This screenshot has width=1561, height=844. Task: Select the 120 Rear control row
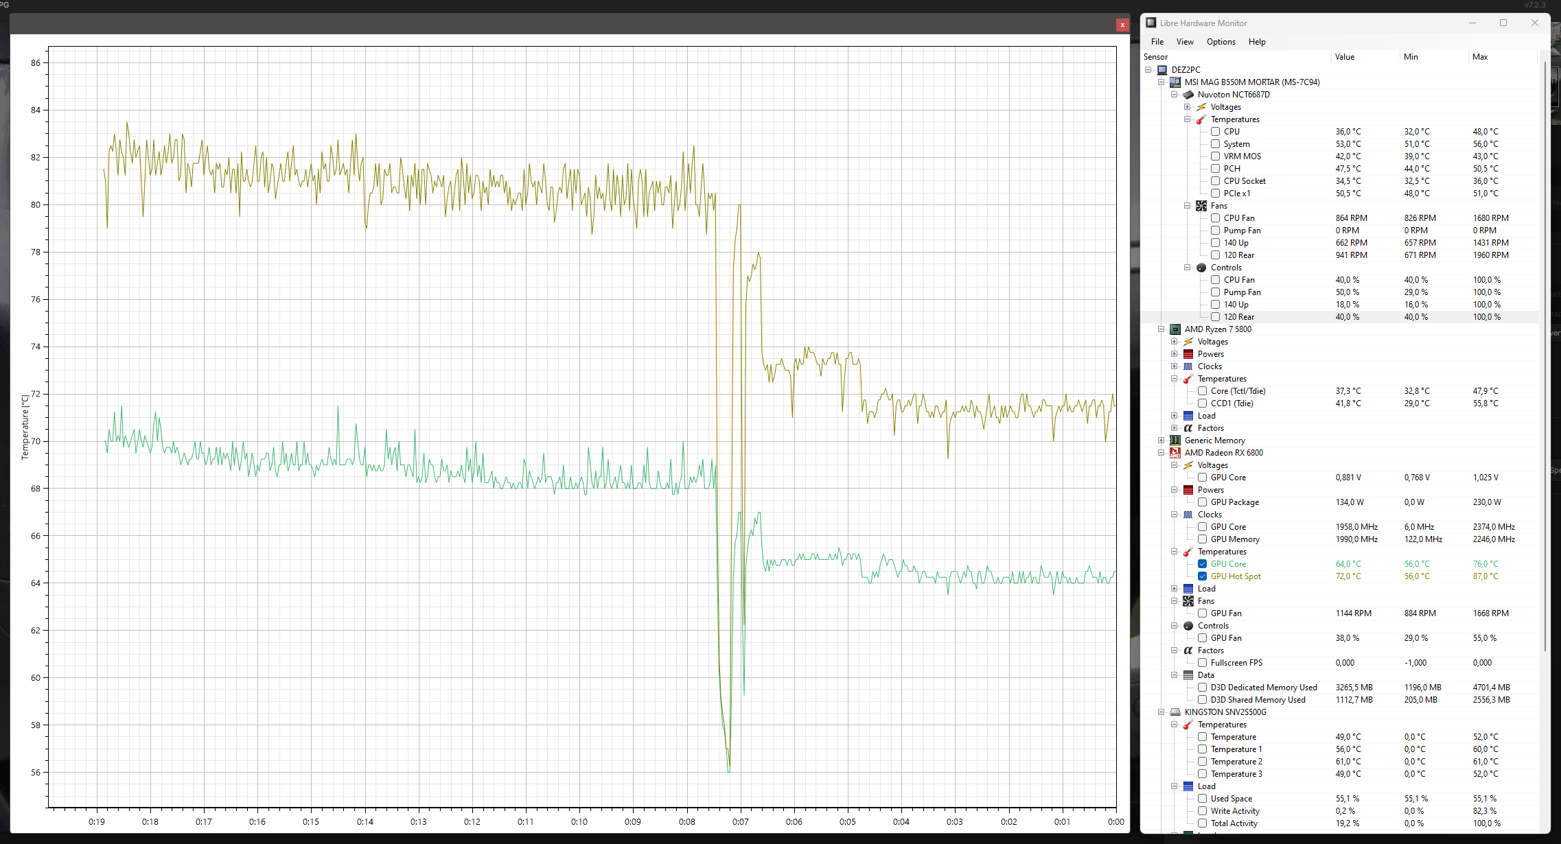1238,317
